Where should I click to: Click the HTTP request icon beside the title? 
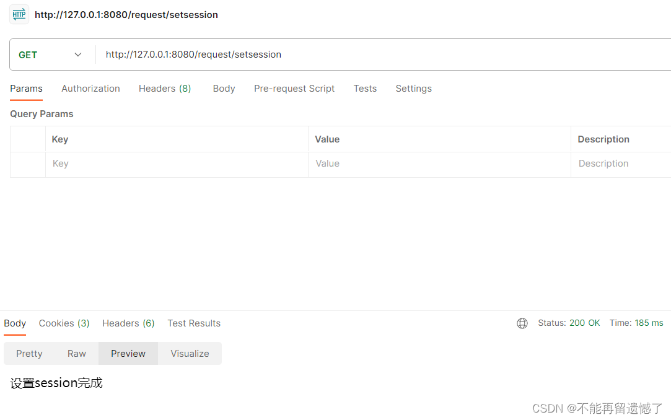click(x=19, y=14)
